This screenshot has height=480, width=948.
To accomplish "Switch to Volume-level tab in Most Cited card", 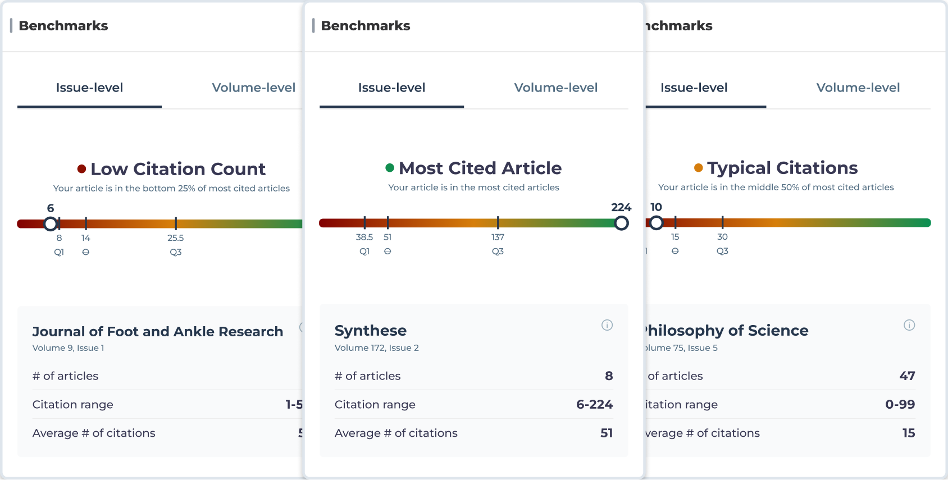I will point(555,88).
